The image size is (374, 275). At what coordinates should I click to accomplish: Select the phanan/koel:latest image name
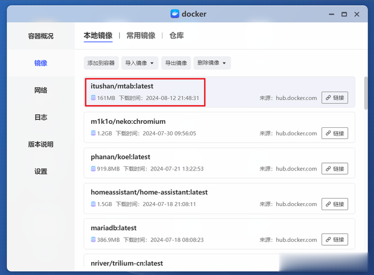(x=120, y=157)
